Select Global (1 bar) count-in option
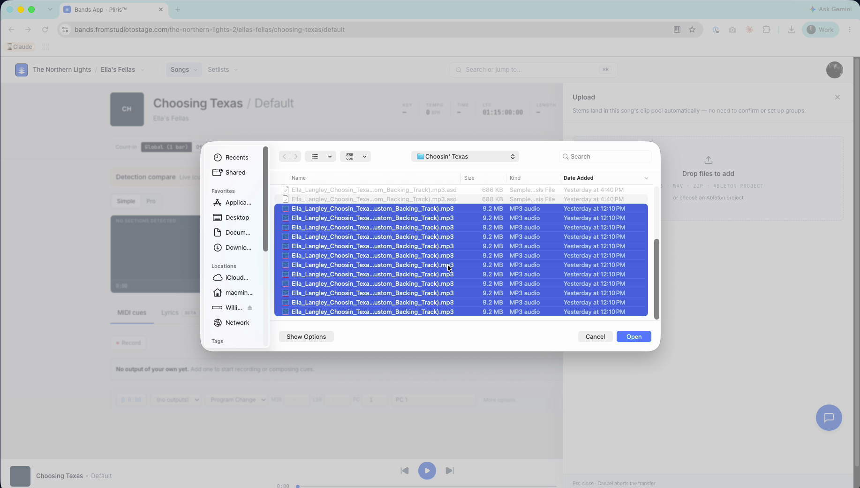860x488 pixels. [166, 147]
